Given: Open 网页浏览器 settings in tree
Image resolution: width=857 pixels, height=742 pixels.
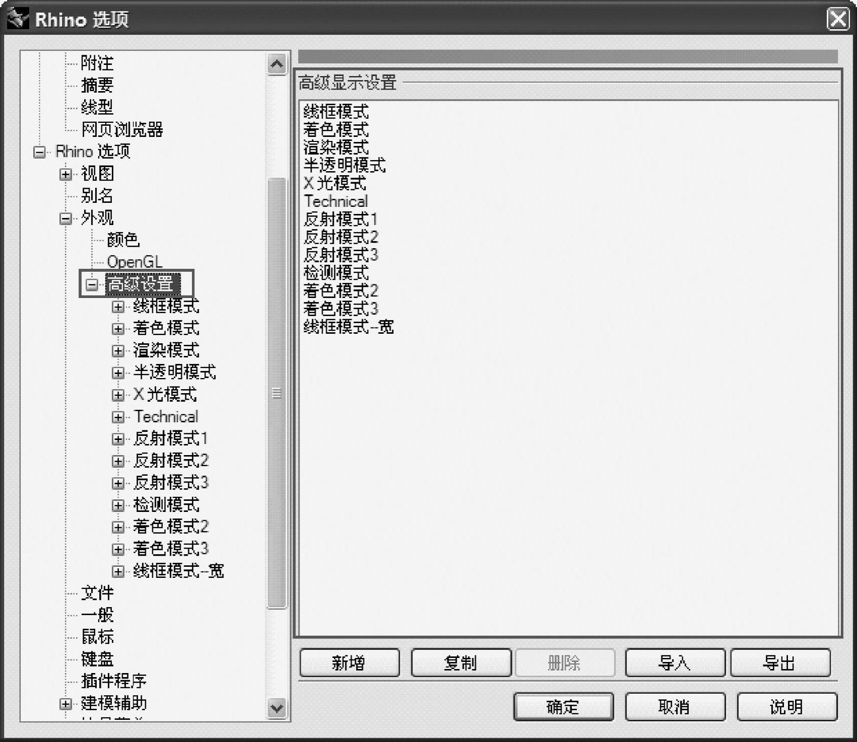Looking at the screenshot, I should (x=122, y=129).
